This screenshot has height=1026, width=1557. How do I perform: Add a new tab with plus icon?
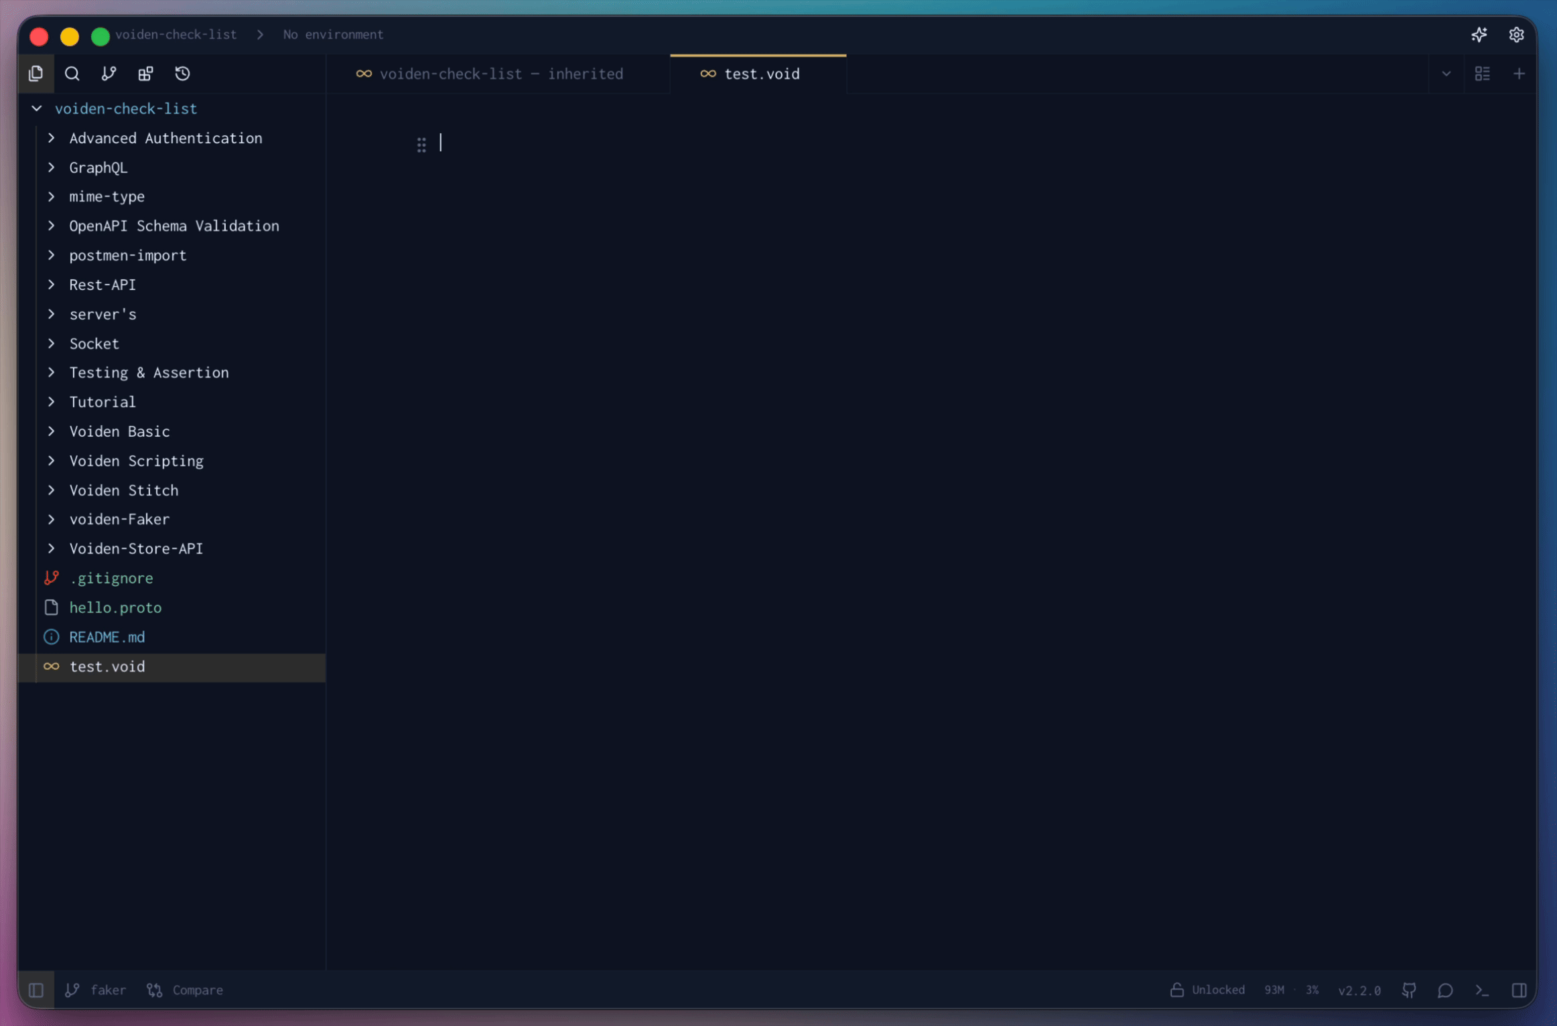click(1519, 74)
